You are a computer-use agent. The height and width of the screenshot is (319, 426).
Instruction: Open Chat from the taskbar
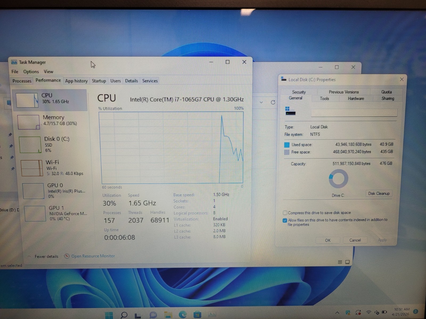[x=153, y=315]
